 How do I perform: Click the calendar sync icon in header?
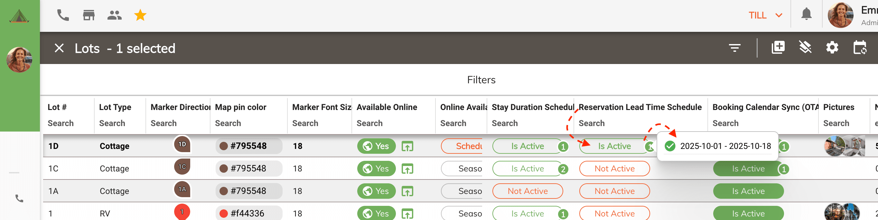(860, 48)
